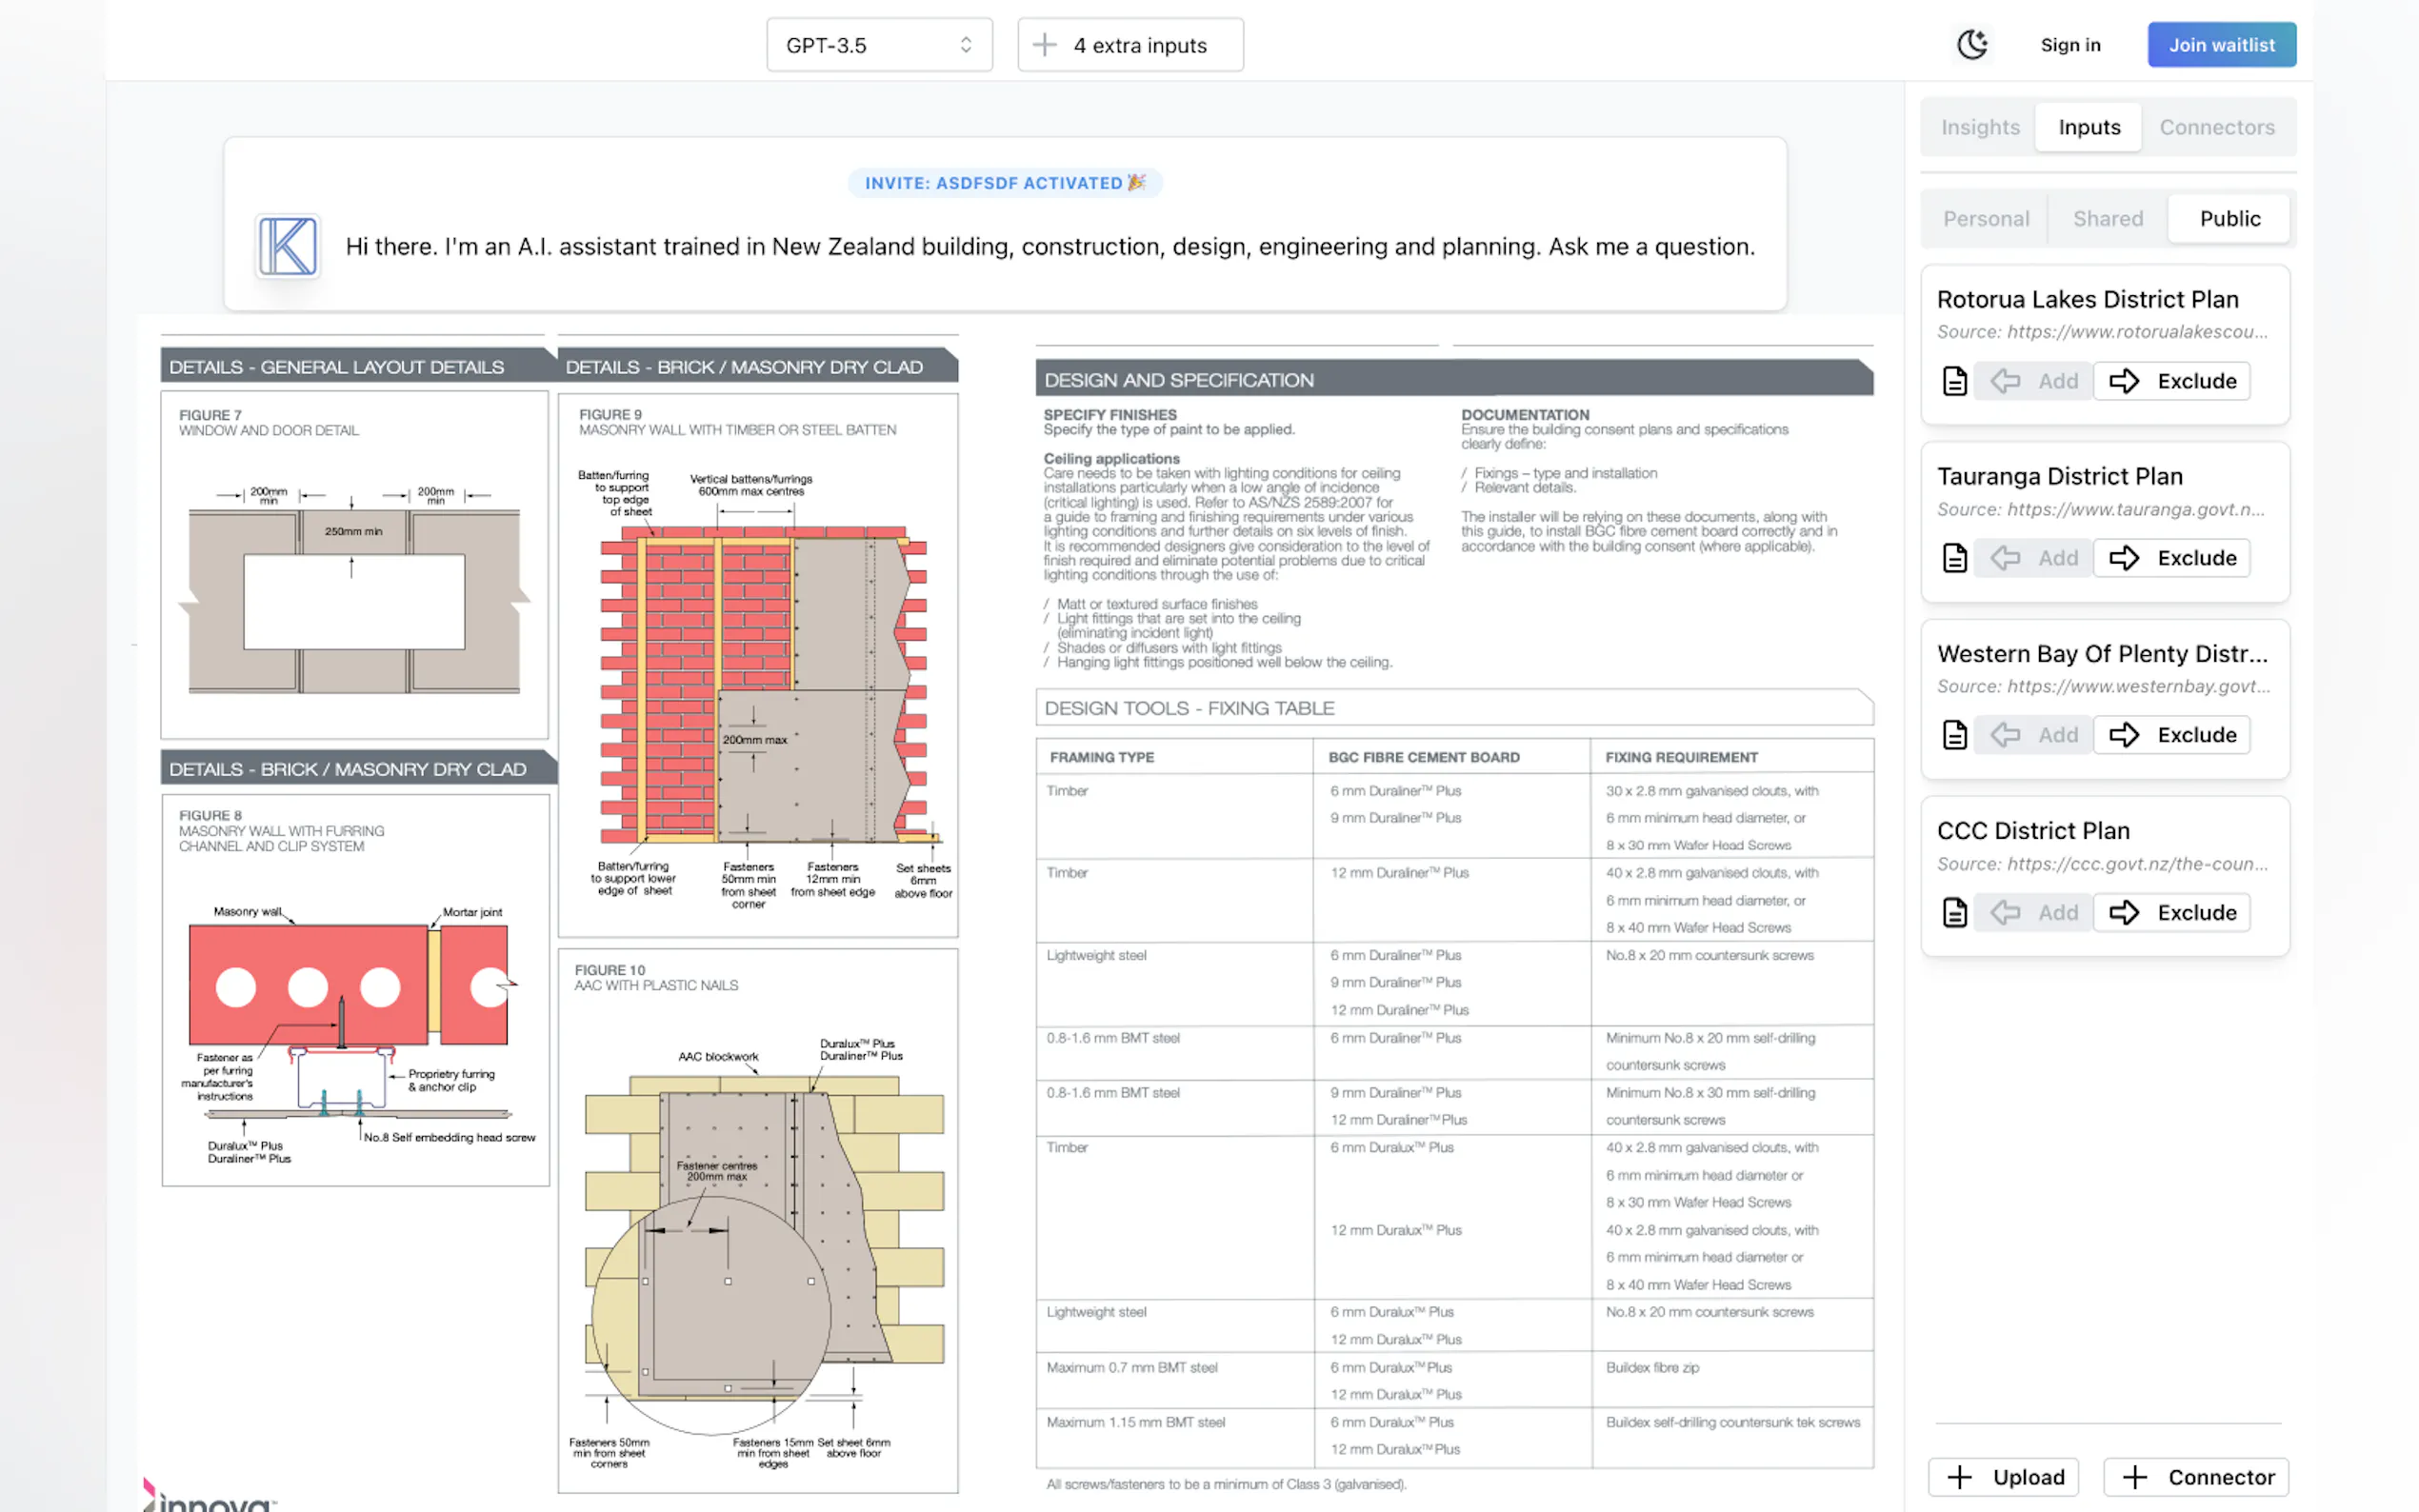Switch to the Connectors tab
2419x1512 pixels.
pos(2216,127)
